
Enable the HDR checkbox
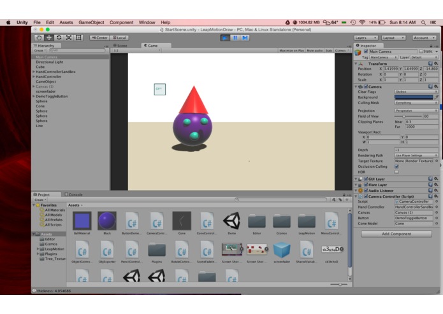[x=396, y=172]
